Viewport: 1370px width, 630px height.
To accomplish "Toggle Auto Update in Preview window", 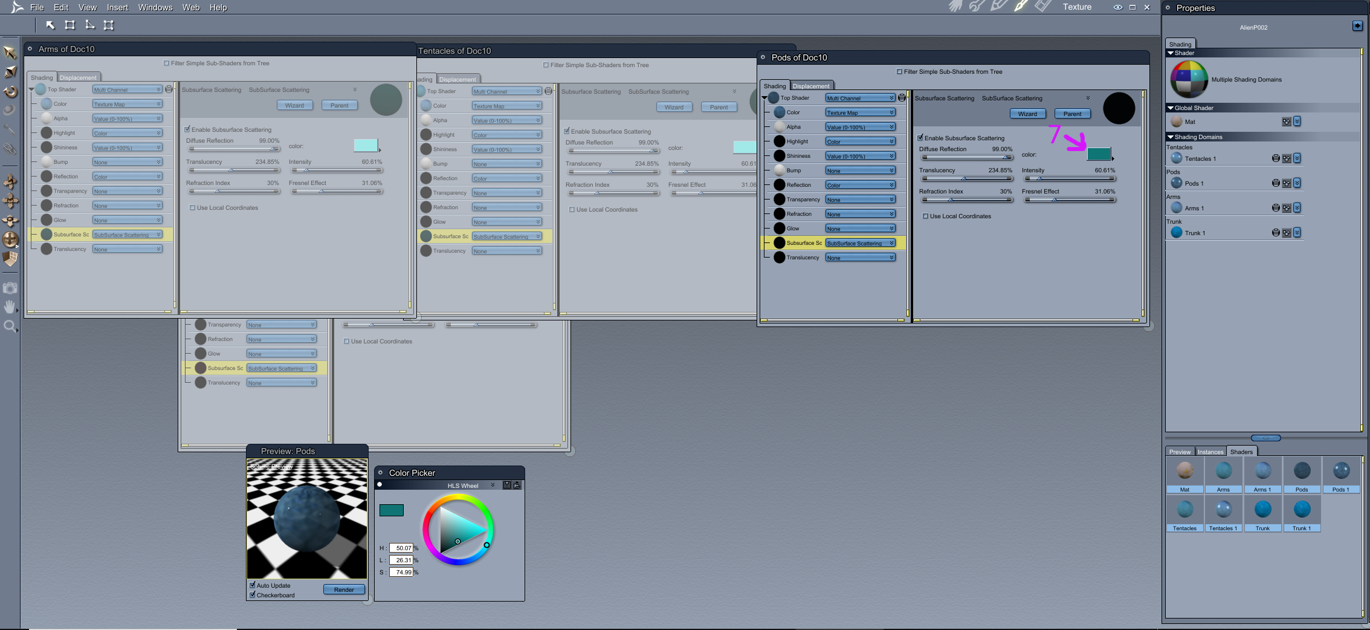I will point(253,585).
